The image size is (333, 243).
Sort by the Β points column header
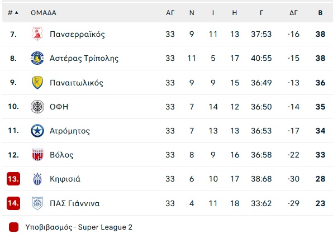[x=320, y=13]
